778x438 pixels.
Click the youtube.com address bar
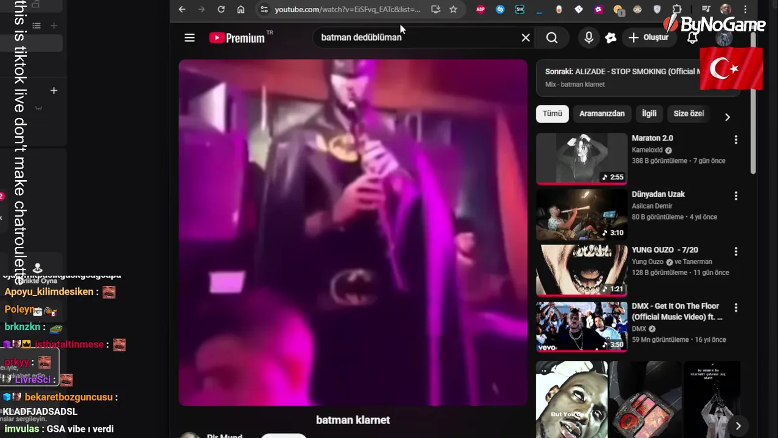(347, 9)
